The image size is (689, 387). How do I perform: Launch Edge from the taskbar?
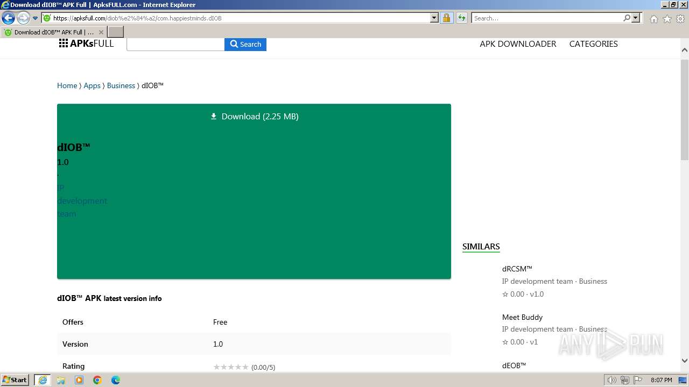(x=116, y=380)
